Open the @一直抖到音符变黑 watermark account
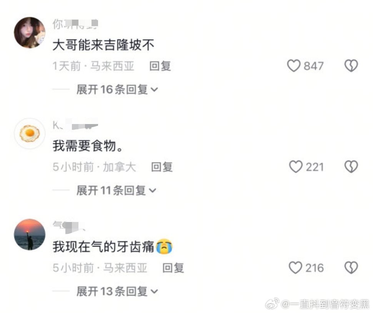This screenshot has height=313, width=373. click(x=325, y=304)
